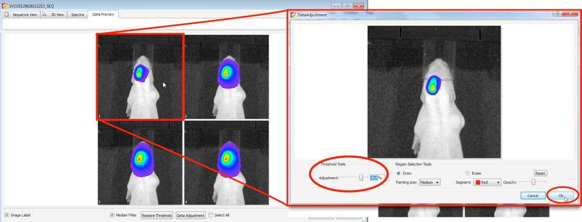Screen dimensions: 582x222
Task: Click the Data Adjustment button
Action: point(190,215)
